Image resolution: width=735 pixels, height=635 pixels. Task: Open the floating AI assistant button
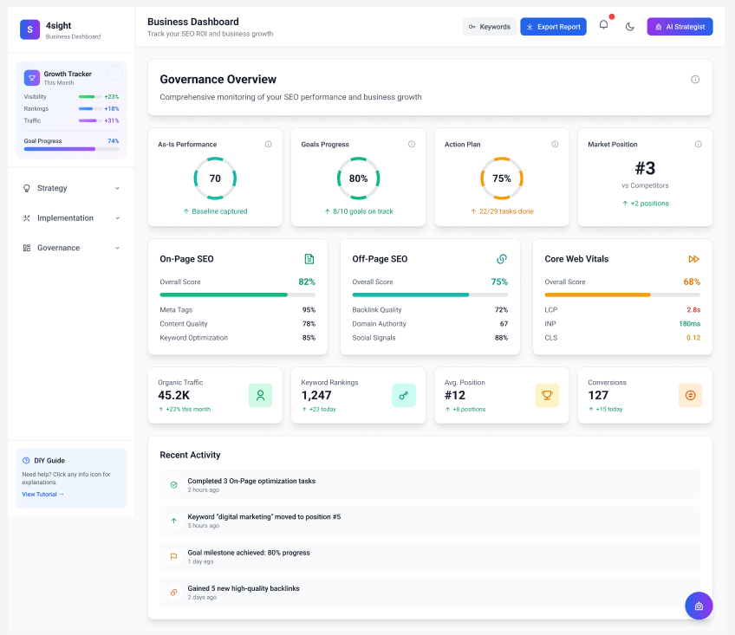(699, 606)
